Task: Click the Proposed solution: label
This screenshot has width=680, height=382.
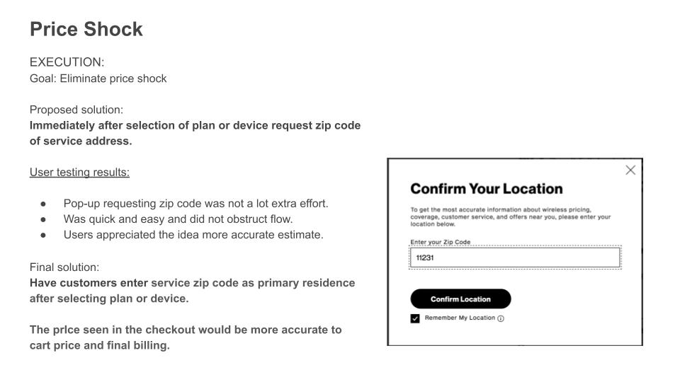Action: coord(76,110)
